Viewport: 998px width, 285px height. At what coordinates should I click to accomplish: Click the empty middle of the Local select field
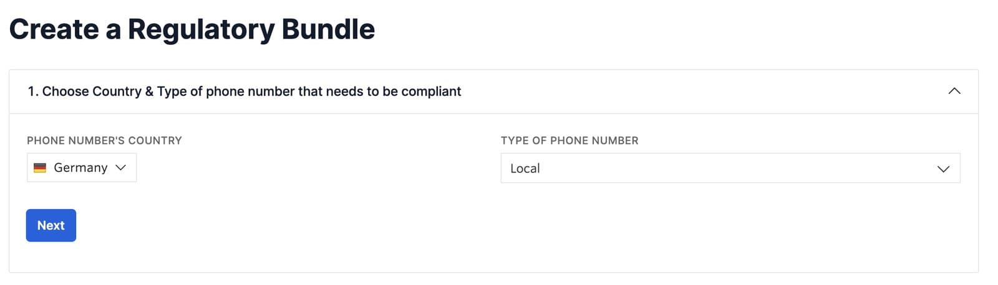click(730, 169)
